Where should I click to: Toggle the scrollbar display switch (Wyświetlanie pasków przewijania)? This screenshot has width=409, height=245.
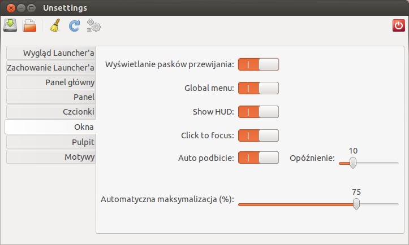(x=259, y=64)
